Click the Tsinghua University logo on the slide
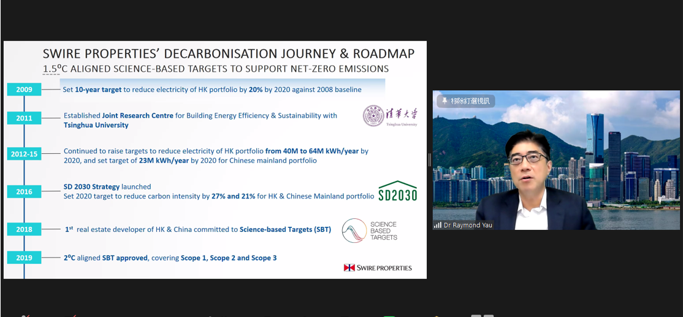Screen dimensions: 683x317 391,116
